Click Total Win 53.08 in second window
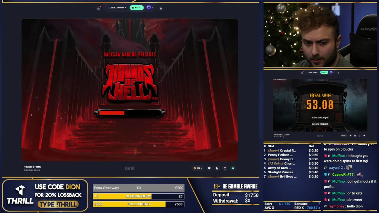 [320, 101]
